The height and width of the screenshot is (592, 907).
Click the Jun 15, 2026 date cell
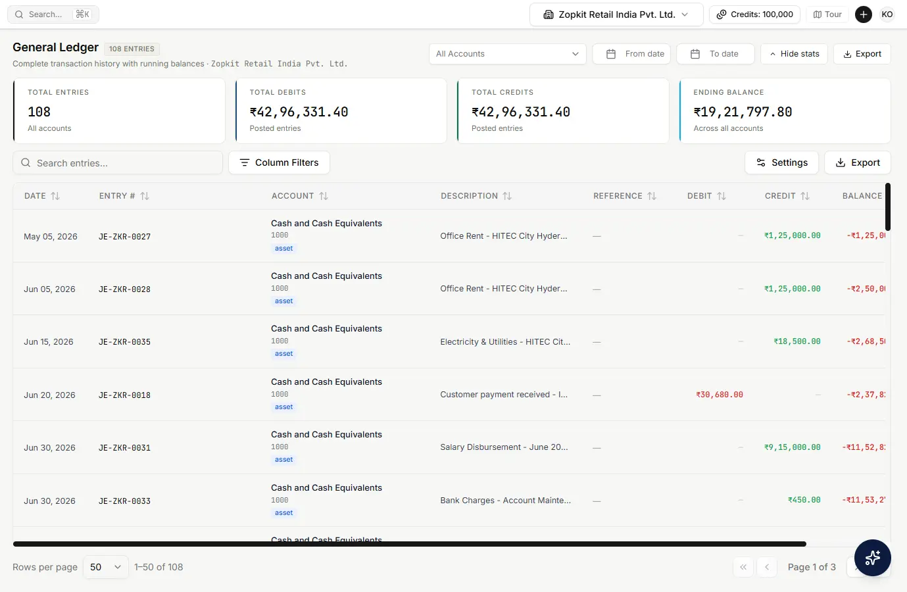click(49, 342)
